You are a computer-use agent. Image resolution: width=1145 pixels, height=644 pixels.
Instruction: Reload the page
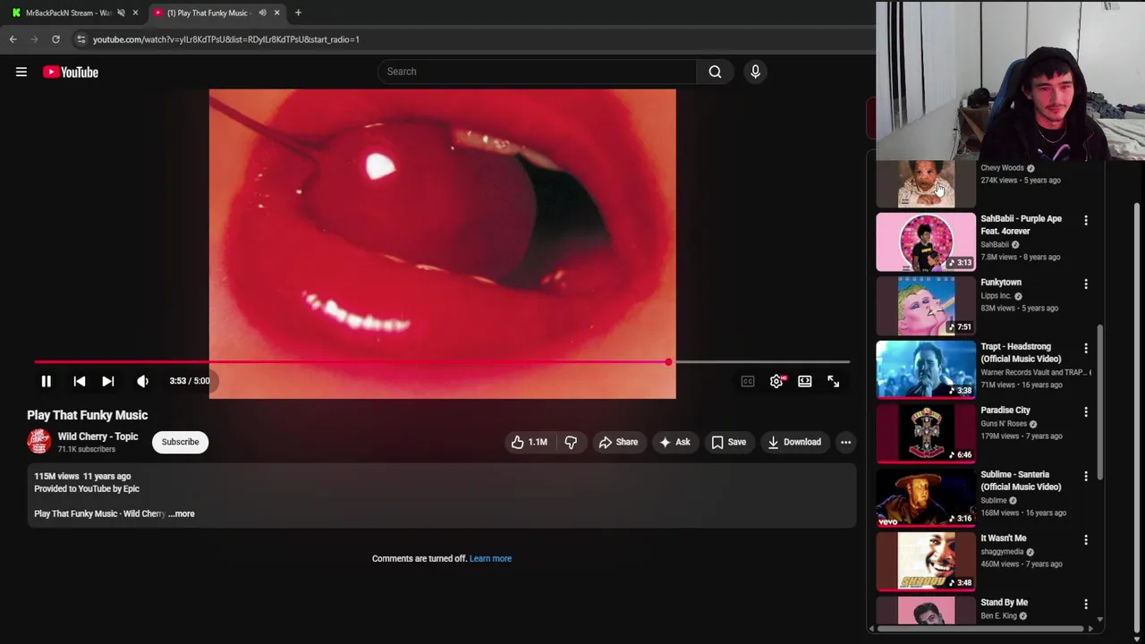(x=55, y=39)
